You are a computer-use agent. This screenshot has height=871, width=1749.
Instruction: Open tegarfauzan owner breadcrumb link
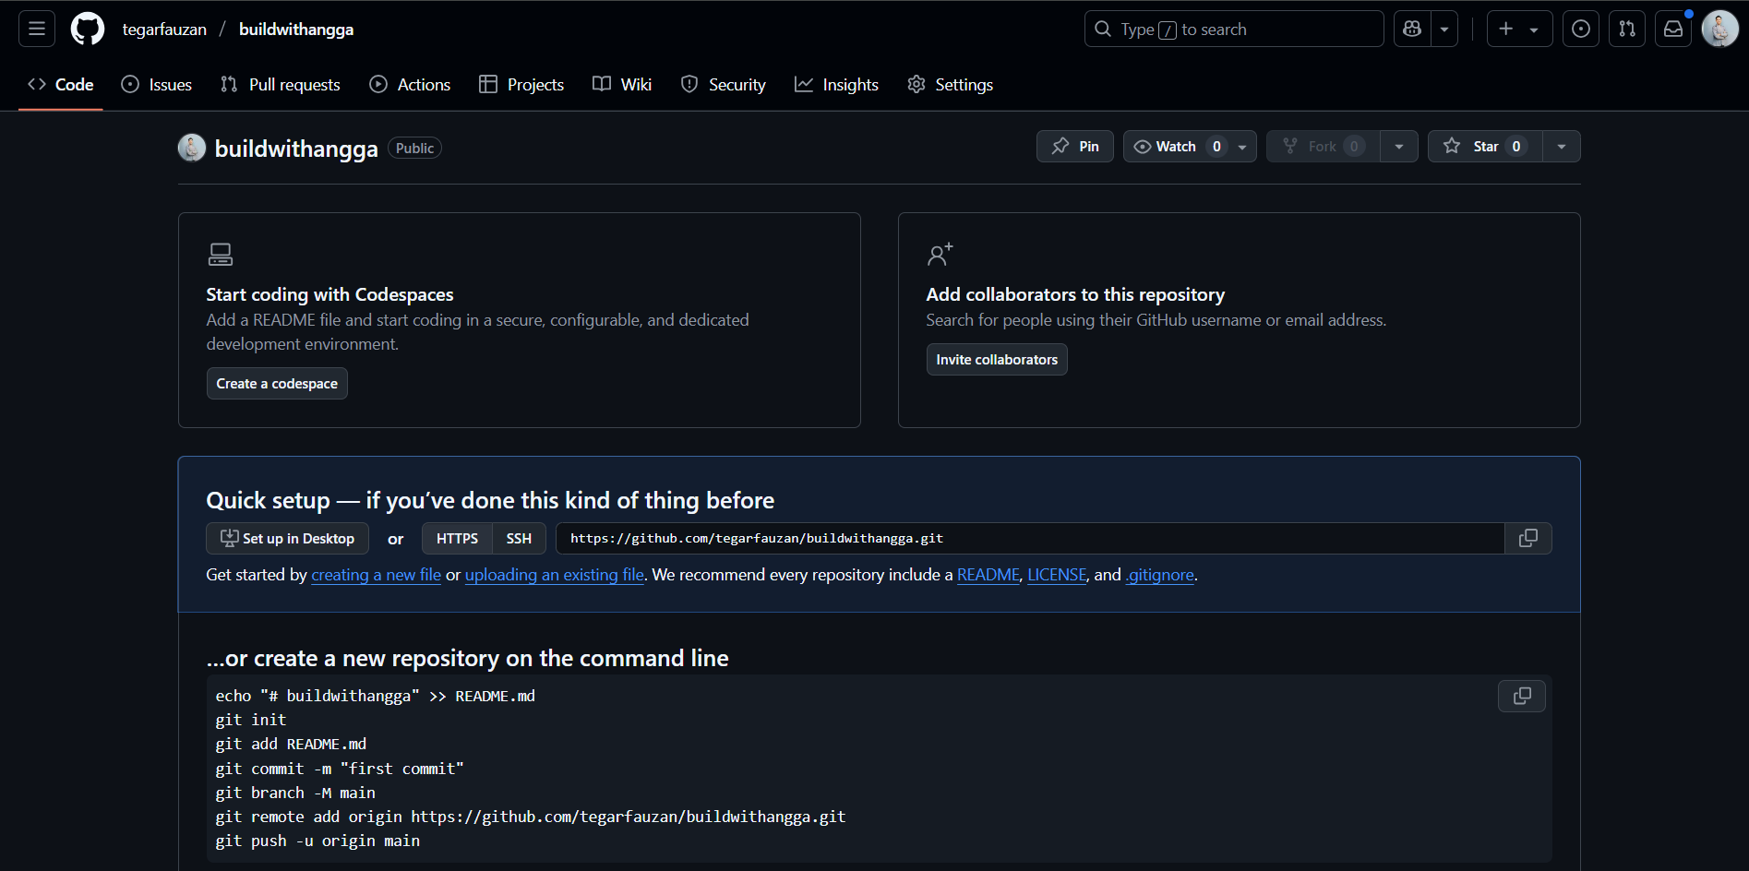[164, 30]
